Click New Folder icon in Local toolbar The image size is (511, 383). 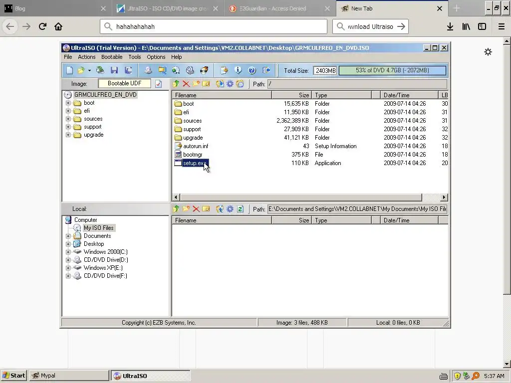click(186, 209)
